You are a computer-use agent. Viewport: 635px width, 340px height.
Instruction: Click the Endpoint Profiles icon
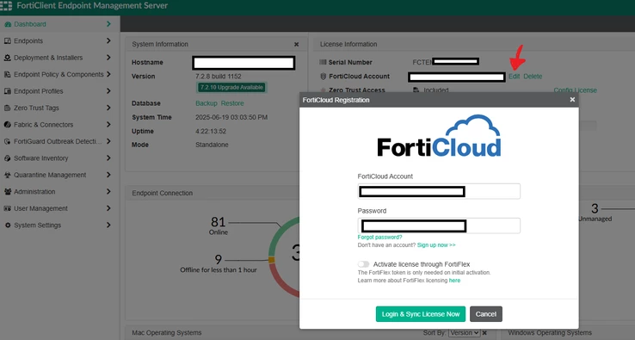(7, 91)
